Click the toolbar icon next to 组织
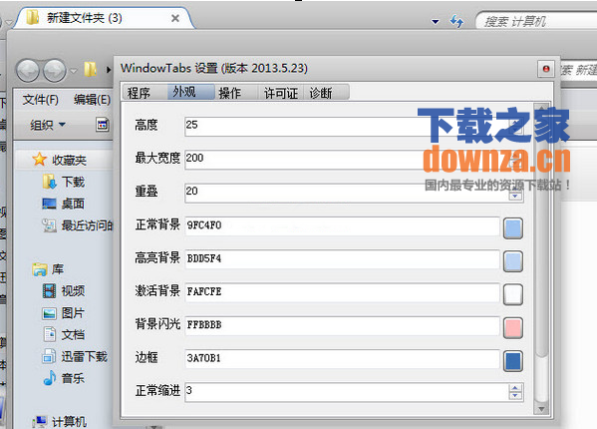597x429 pixels. (x=102, y=125)
